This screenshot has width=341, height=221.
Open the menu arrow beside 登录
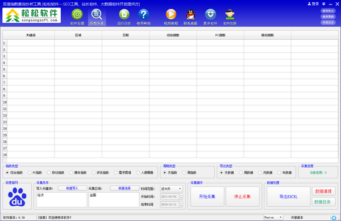pyautogui.click(x=324, y=4)
